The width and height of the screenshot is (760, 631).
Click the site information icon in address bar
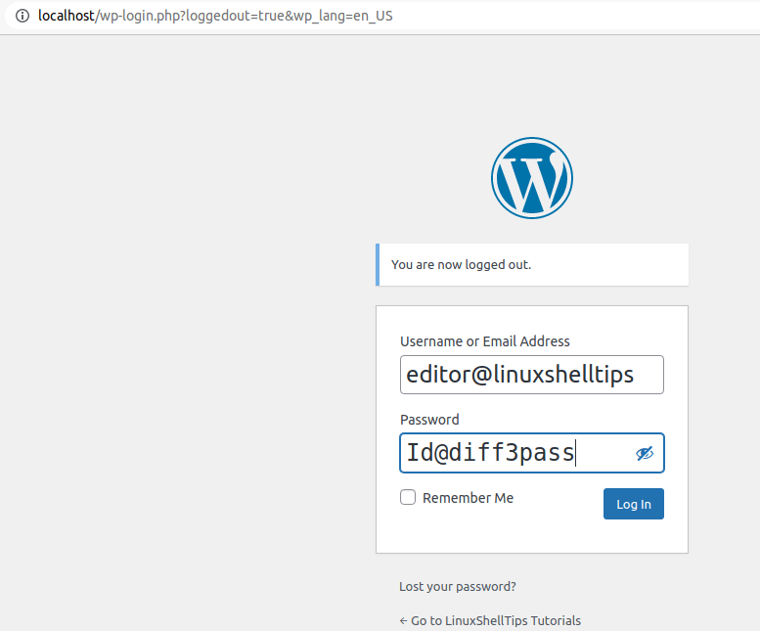(22, 16)
